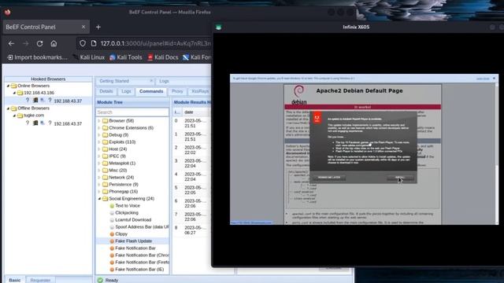Click the shield tracking protection icon
Screen dimensions: 504x283
tap(83, 43)
